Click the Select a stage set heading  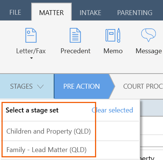[32, 110]
